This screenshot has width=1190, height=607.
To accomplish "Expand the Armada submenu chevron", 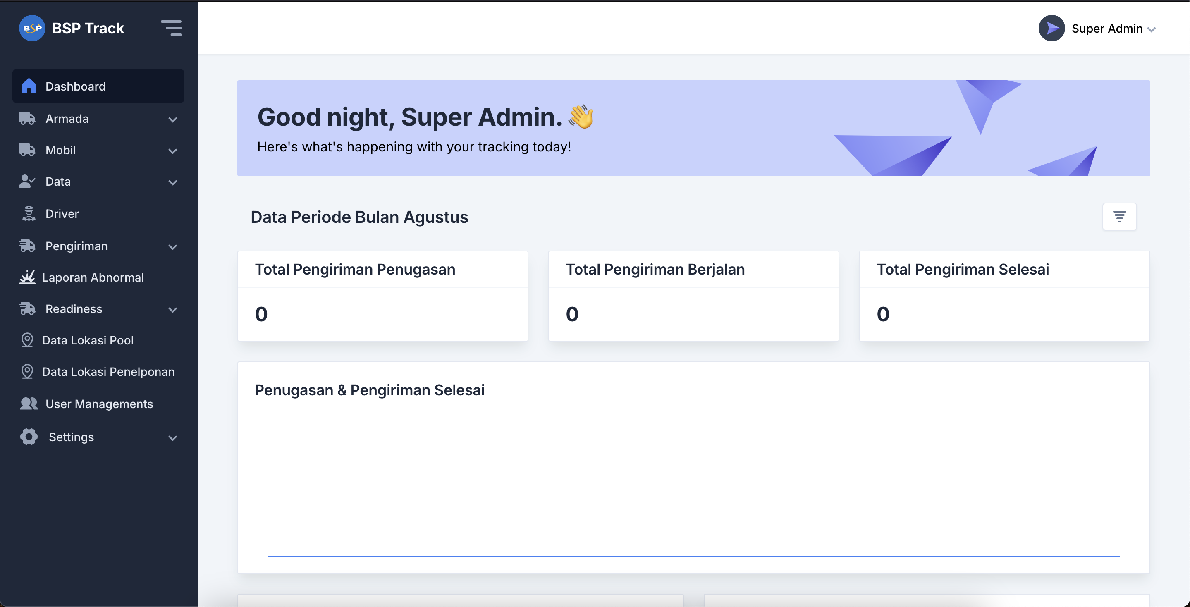I will [173, 119].
